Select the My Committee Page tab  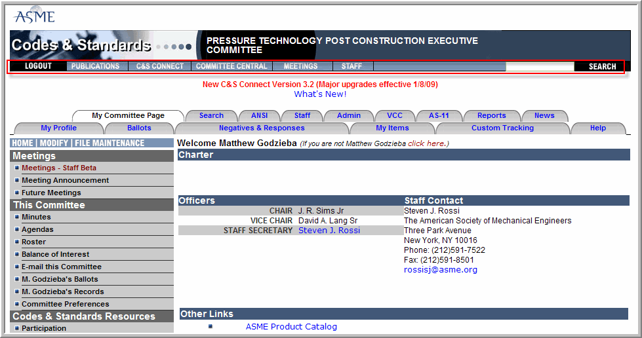[x=128, y=115]
